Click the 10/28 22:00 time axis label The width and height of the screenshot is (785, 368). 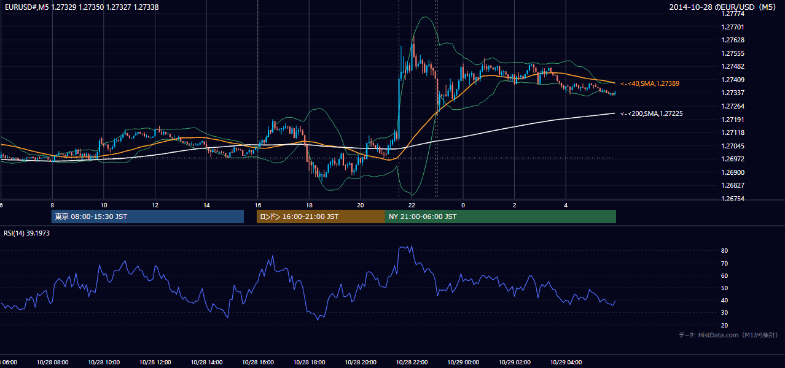[x=412, y=362]
